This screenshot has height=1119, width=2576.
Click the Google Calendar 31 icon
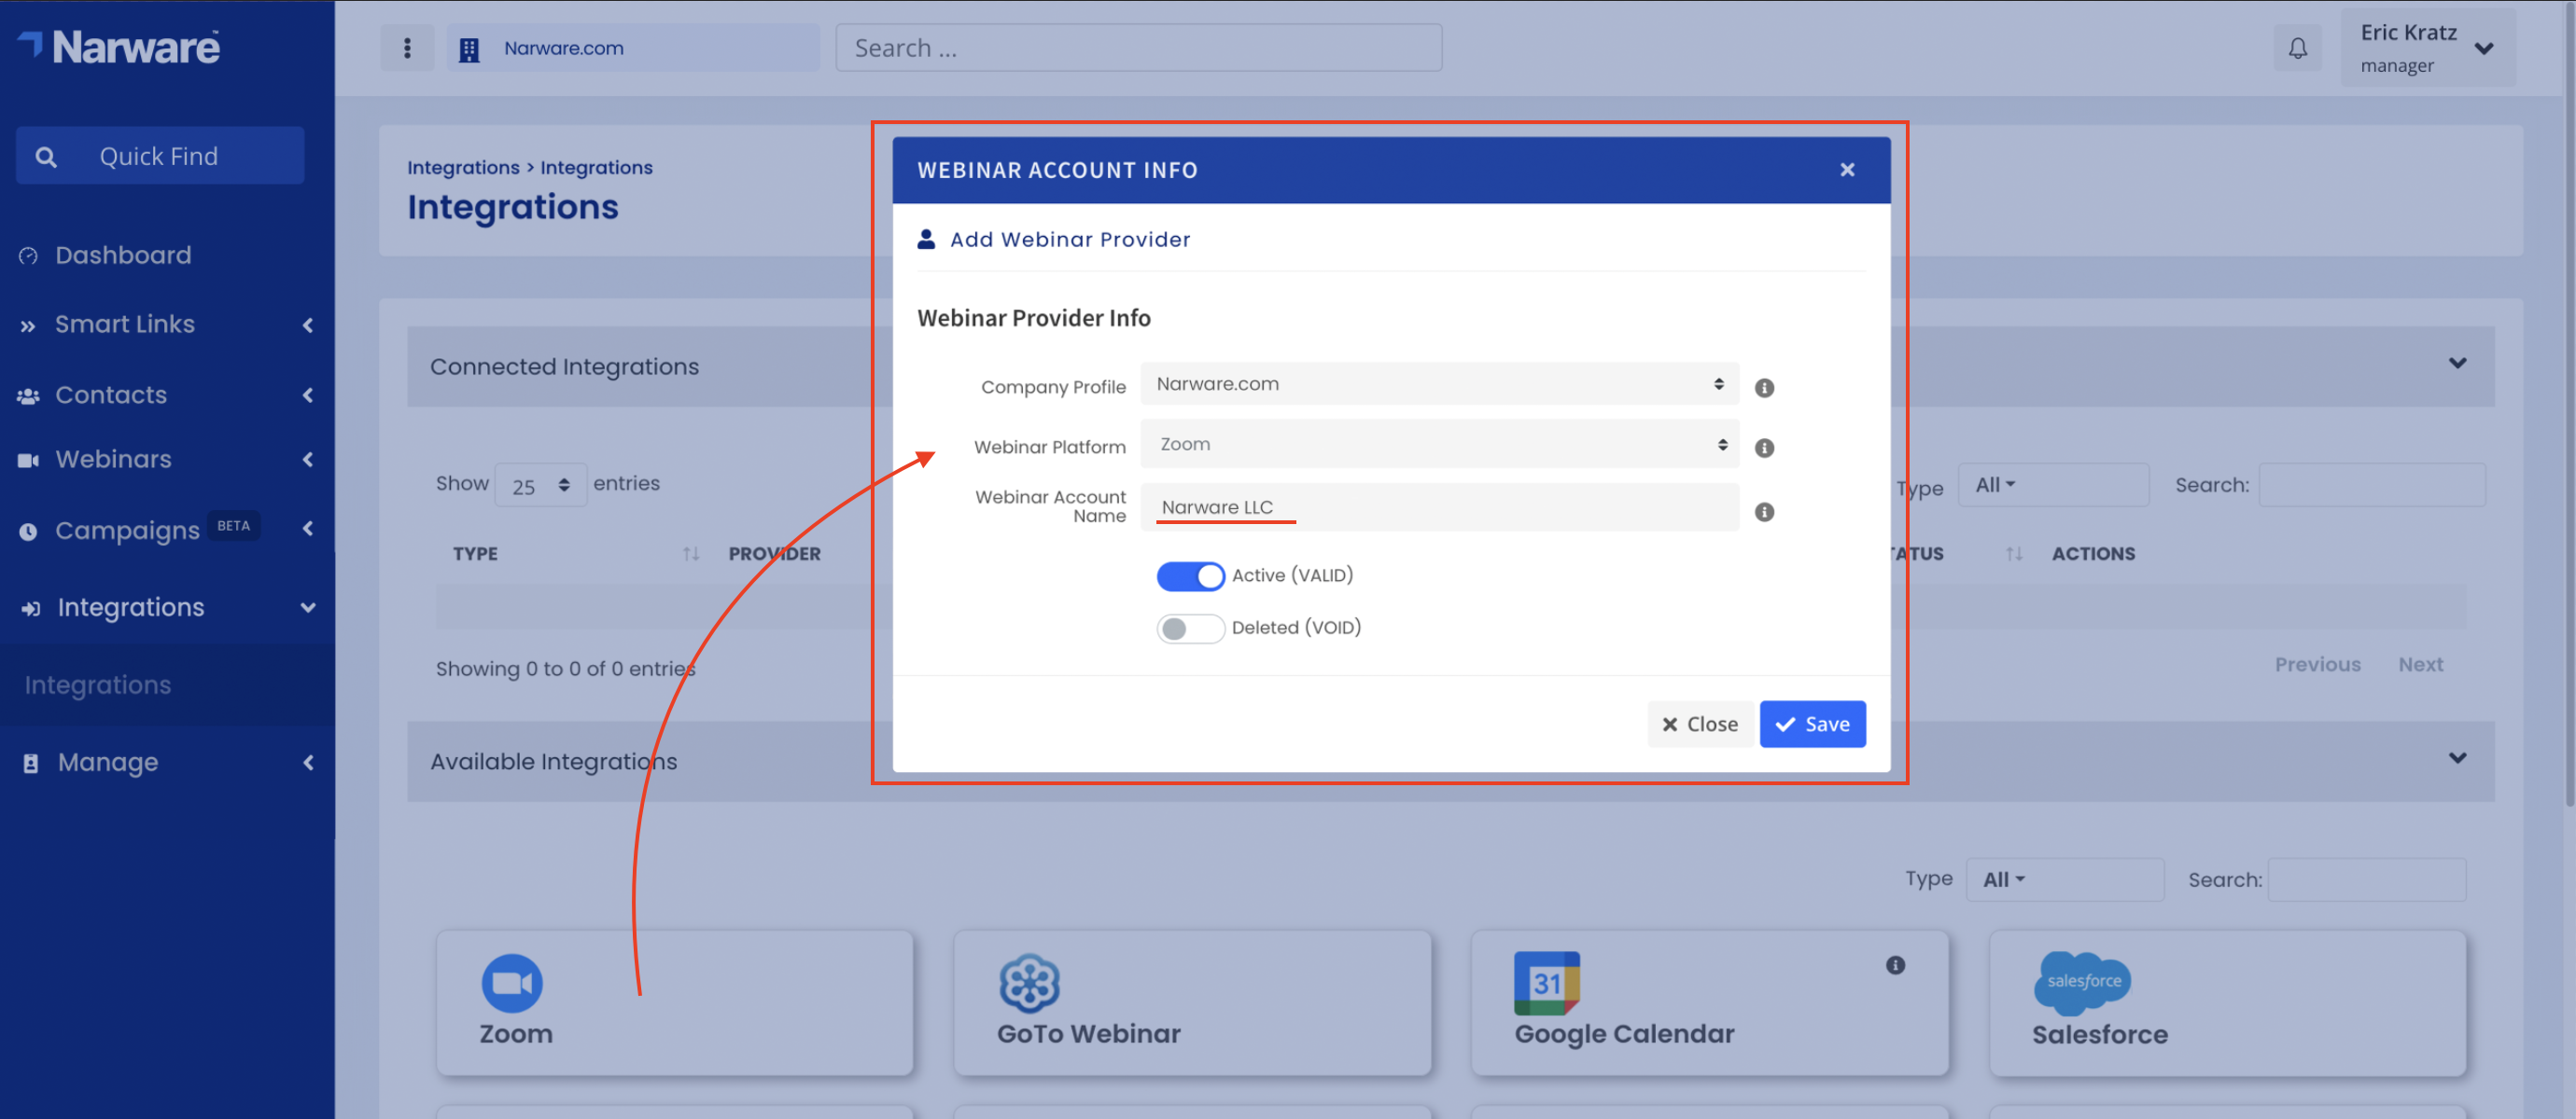click(x=1546, y=983)
